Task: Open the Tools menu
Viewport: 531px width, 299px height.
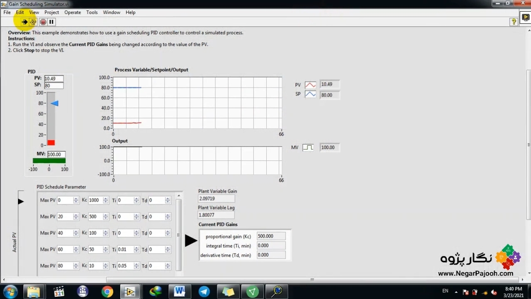Action: click(x=92, y=12)
